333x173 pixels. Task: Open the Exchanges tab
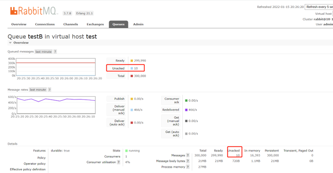(95, 24)
